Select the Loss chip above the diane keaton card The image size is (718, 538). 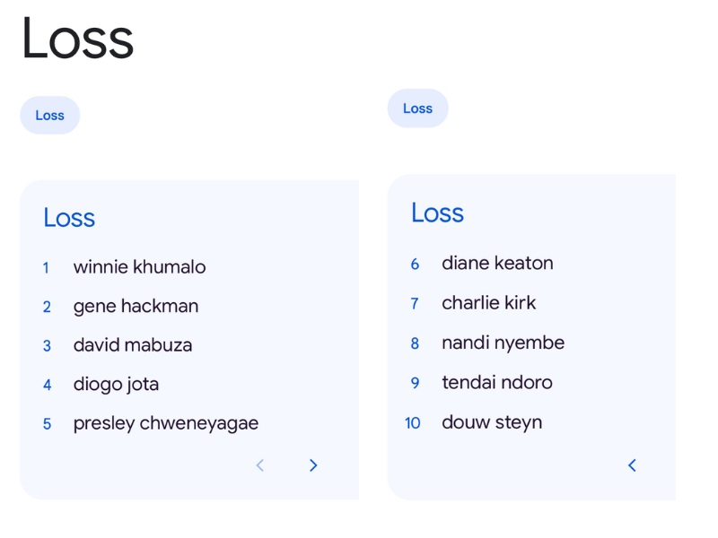pos(417,108)
